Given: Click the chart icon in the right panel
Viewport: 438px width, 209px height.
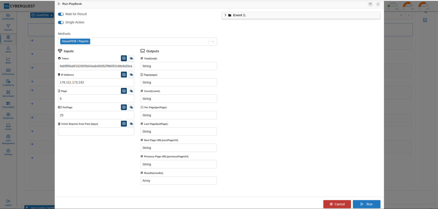Looking at the screenshot, I should click(x=425, y=20).
